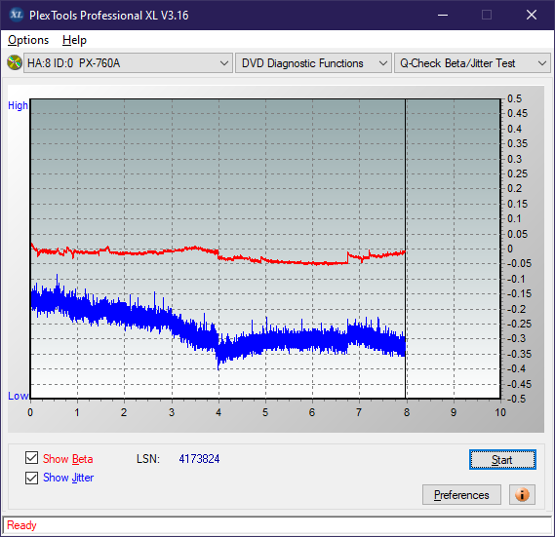Click the vertical end marker line at 8
The height and width of the screenshot is (537, 555).
pos(406,249)
